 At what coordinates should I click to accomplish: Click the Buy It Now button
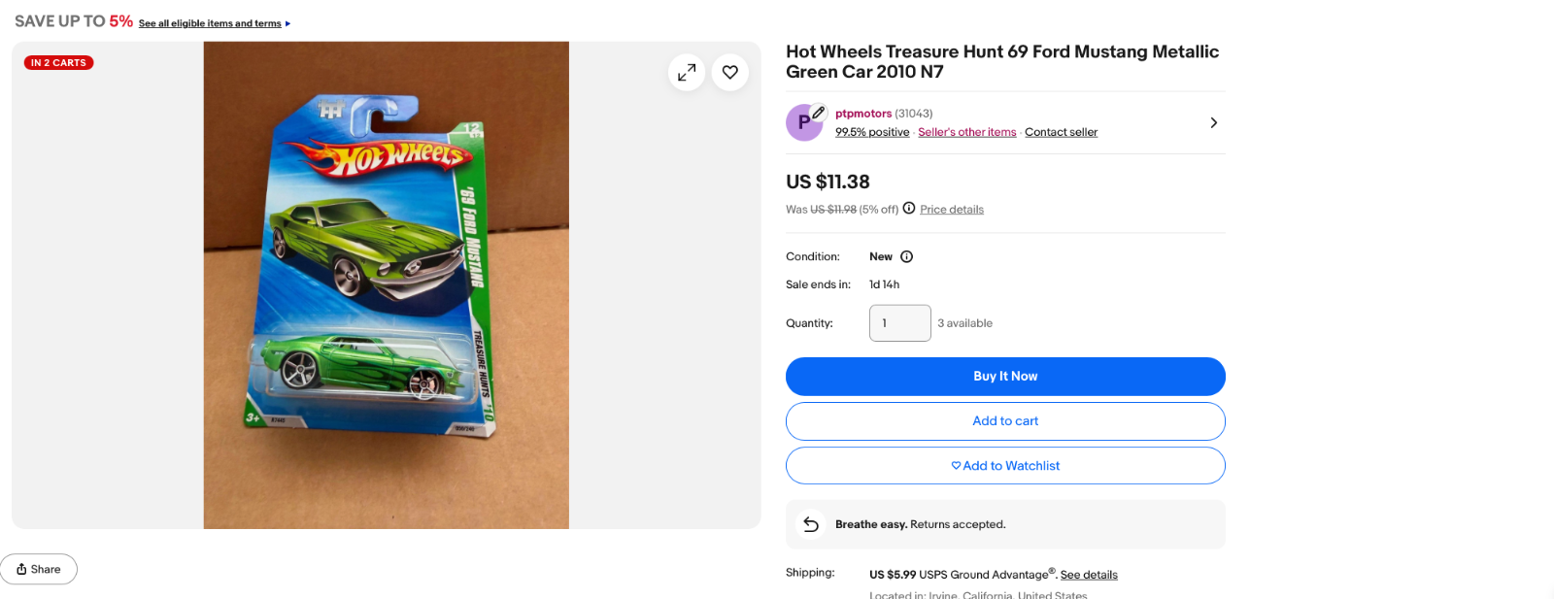[x=1005, y=377]
